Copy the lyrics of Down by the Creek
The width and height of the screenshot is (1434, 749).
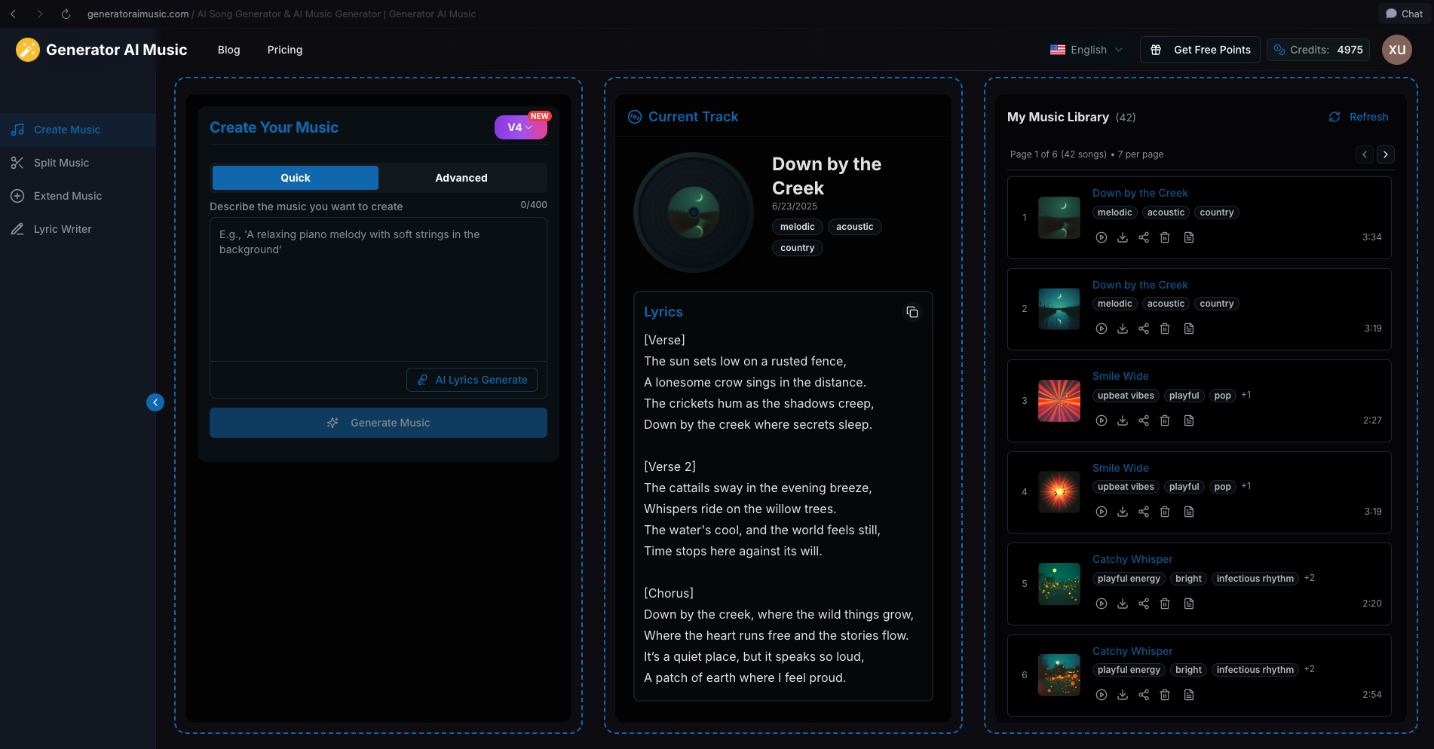coord(912,312)
